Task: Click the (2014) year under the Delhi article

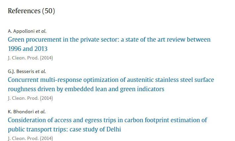Action: point(47,138)
